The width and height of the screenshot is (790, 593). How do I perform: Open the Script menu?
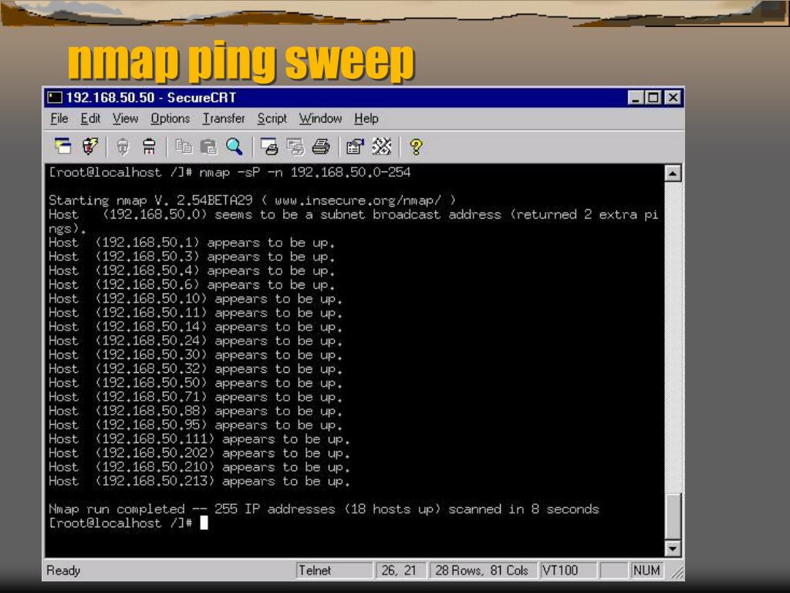pyautogui.click(x=272, y=118)
